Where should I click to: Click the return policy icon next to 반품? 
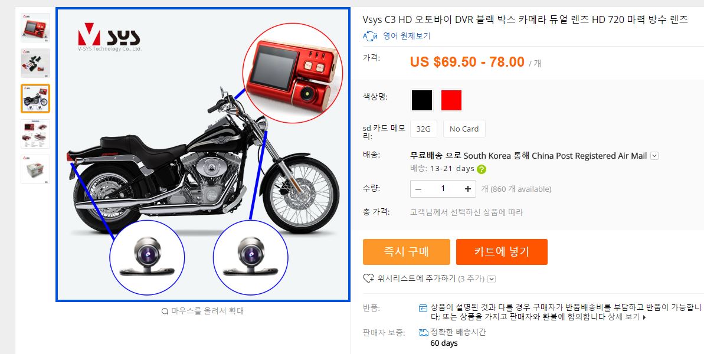(423, 308)
